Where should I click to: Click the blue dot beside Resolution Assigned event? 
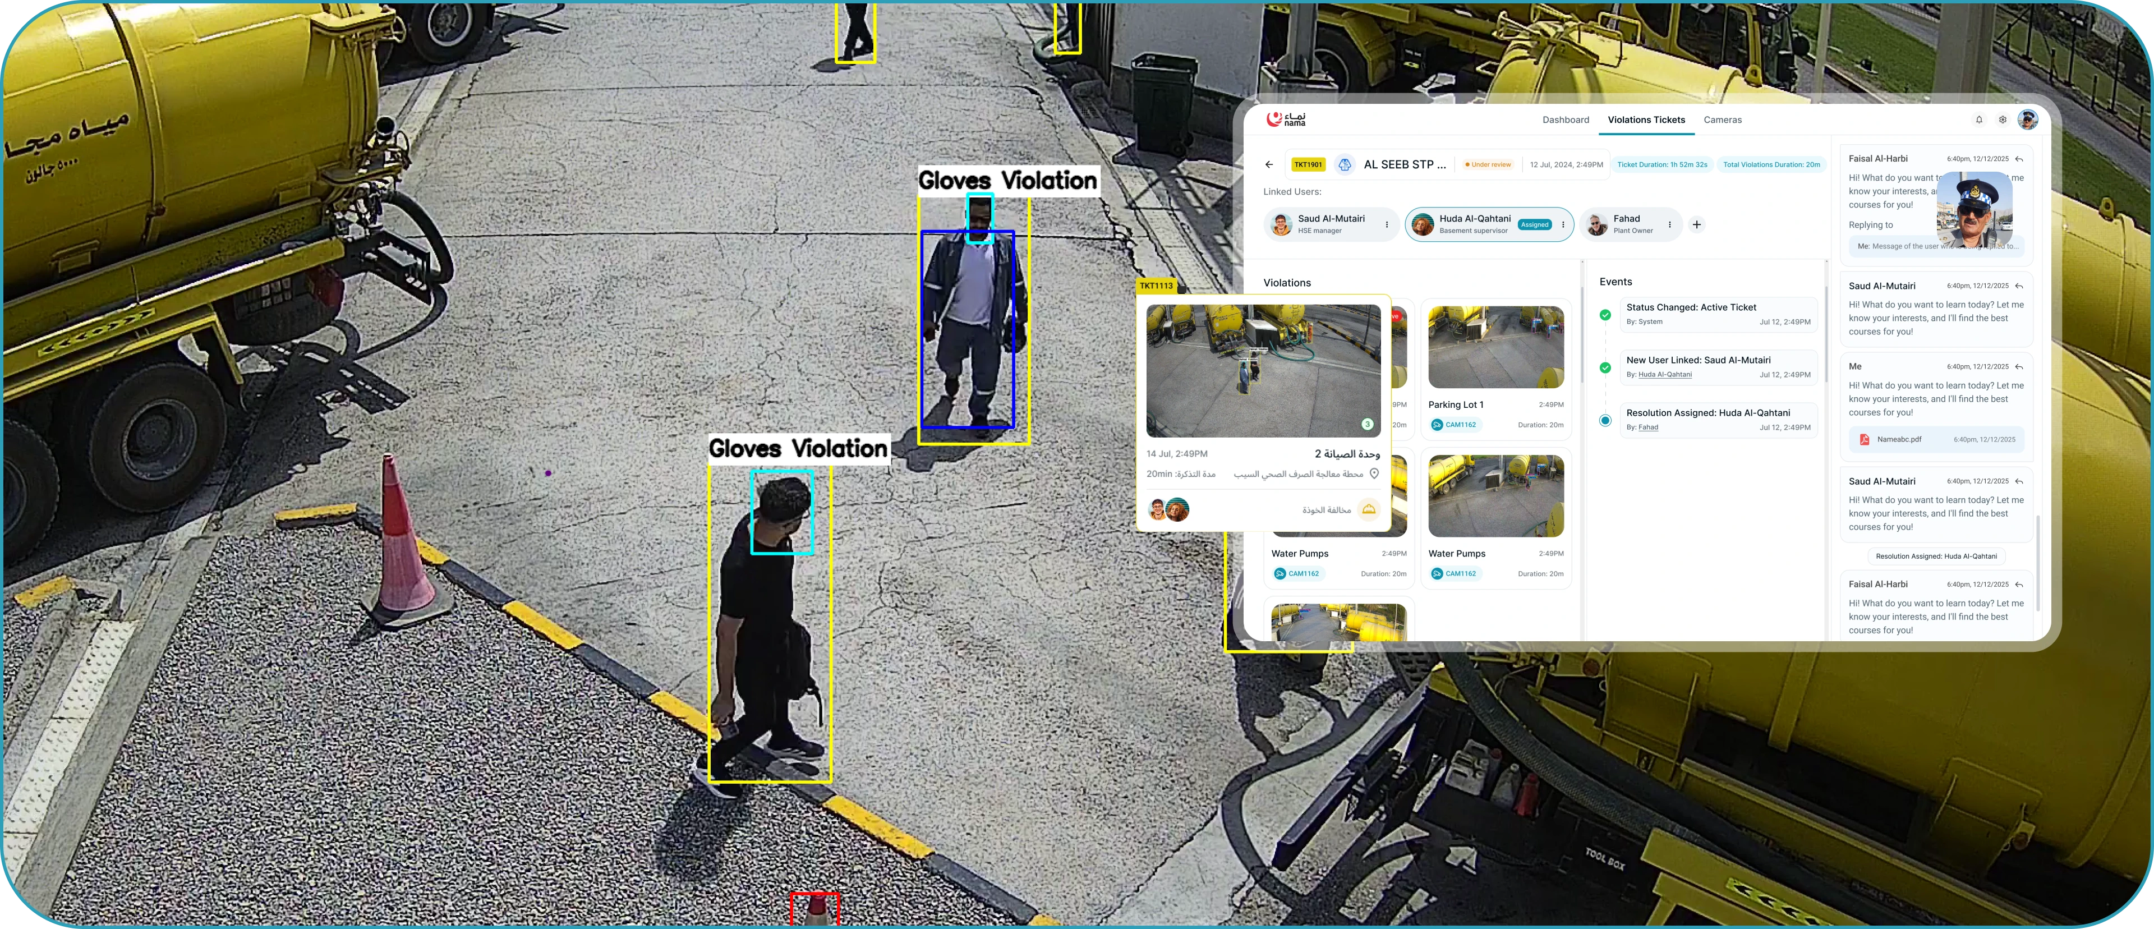pyautogui.click(x=1605, y=421)
